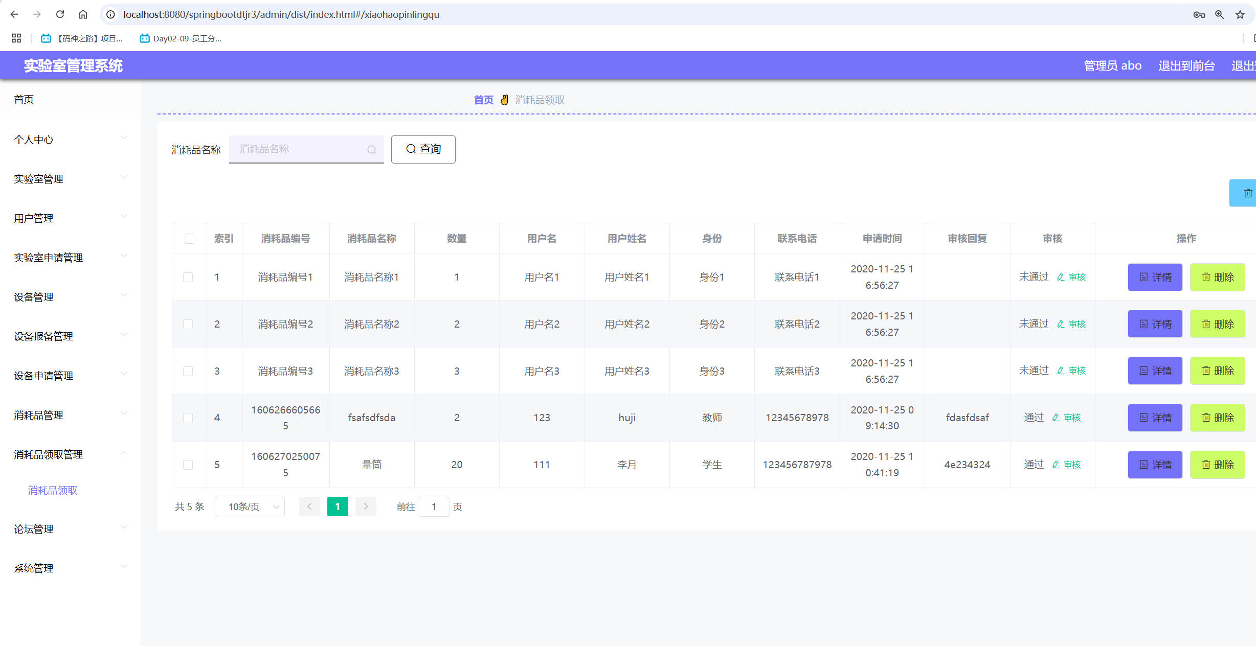
Task: Check the checkbox for row 5
Action: pyautogui.click(x=188, y=465)
